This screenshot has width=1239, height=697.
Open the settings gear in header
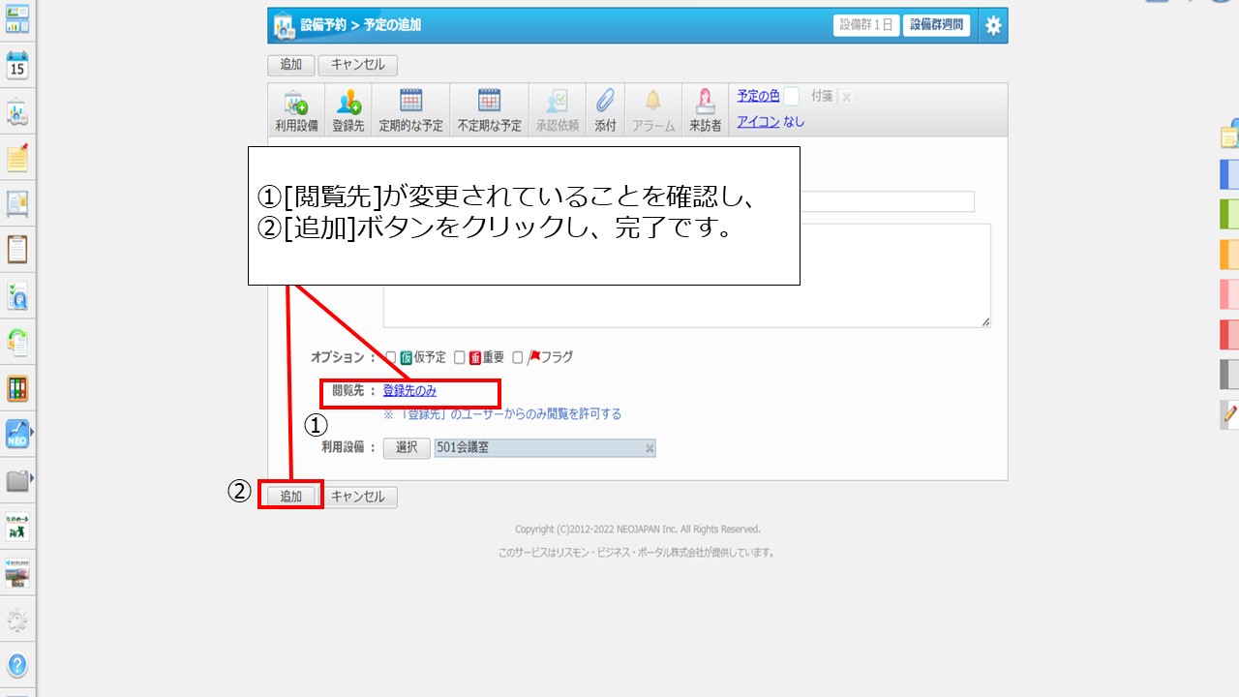[993, 26]
